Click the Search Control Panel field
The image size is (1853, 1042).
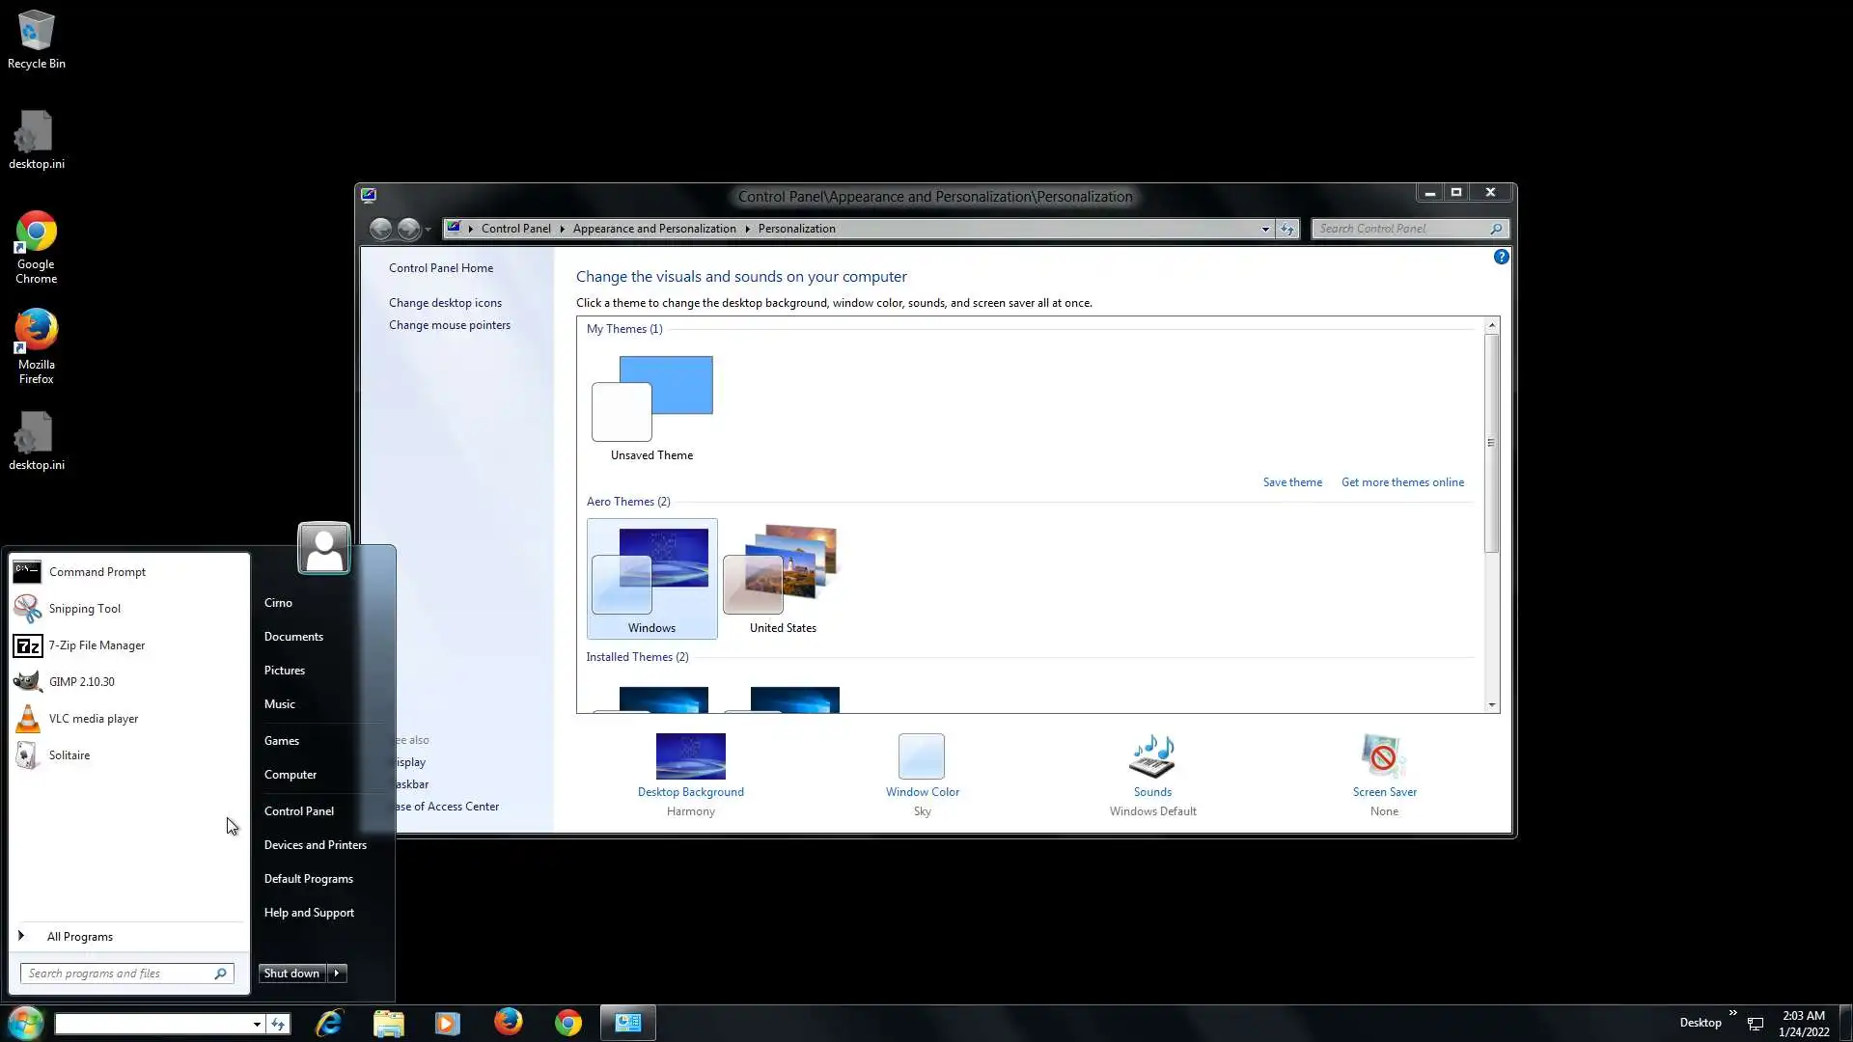(x=1399, y=229)
